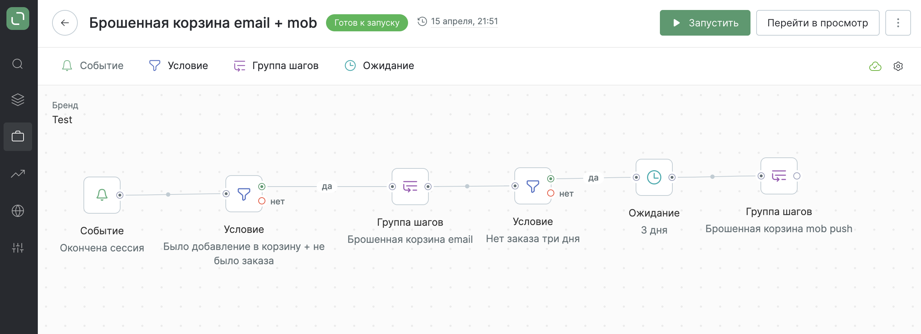The height and width of the screenshot is (334, 921).
Task: Open search from the sidebar magnifier icon
Action: 17,64
